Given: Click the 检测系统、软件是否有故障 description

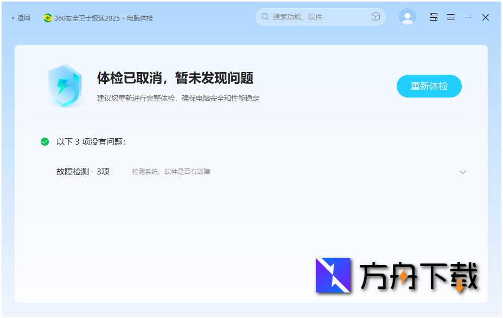Looking at the screenshot, I should pyautogui.click(x=171, y=171).
